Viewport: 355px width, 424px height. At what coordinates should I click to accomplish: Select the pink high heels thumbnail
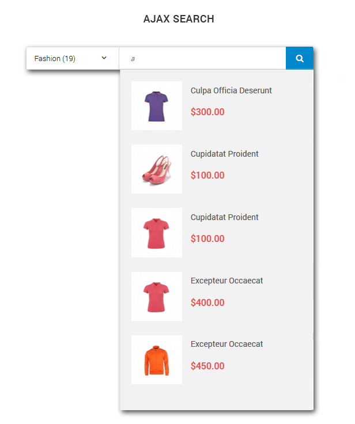pyautogui.click(x=157, y=169)
